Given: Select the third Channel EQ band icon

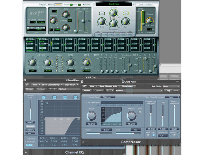Looking at the screenshot, I should (65, 97).
